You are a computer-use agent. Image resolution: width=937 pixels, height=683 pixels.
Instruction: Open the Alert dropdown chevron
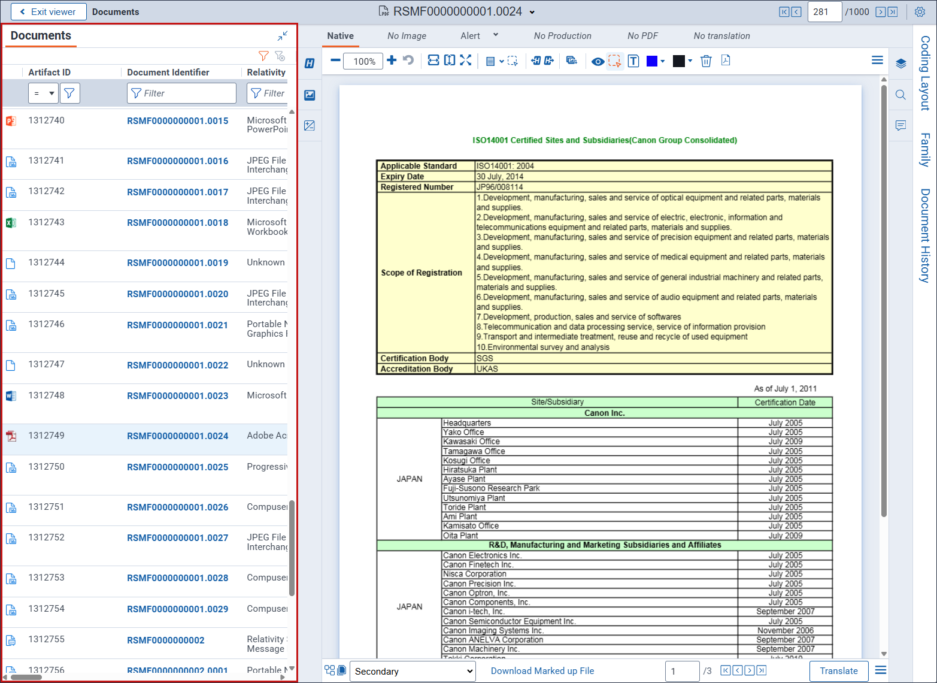(x=496, y=35)
